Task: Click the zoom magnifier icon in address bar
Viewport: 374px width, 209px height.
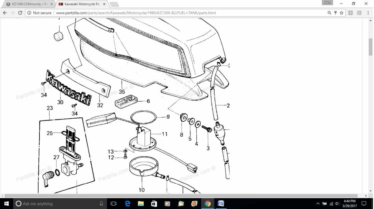Action: pos(329,13)
